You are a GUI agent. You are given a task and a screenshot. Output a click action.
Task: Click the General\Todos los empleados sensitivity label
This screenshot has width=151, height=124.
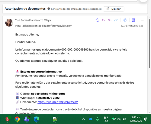pos(76,9)
